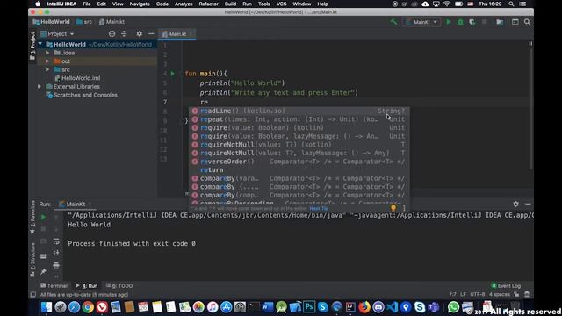The width and height of the screenshot is (562, 316).
Task: Toggle scroll to end in Run console
Action: tap(56, 254)
